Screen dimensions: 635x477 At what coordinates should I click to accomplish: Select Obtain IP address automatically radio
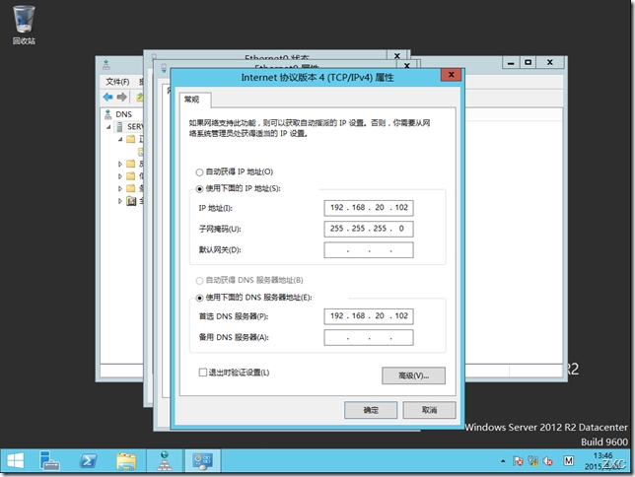(x=199, y=172)
